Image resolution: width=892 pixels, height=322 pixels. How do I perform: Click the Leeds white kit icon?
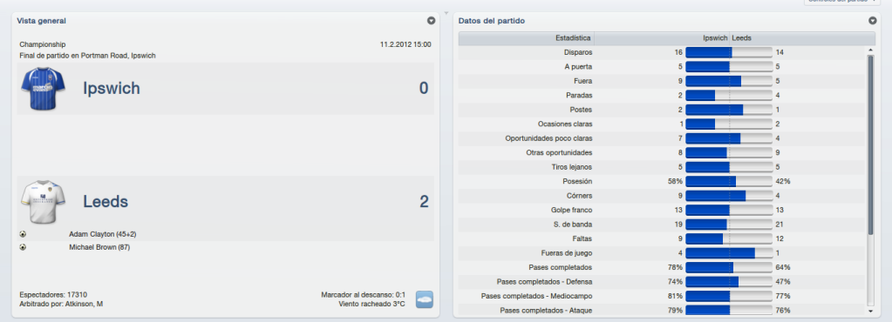44,202
